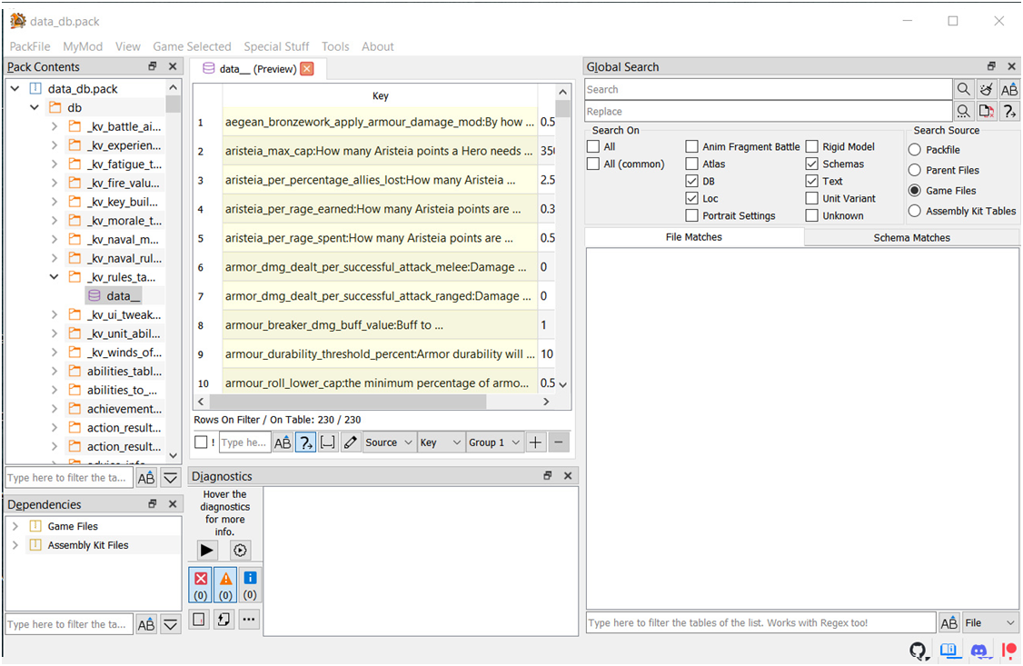Click the brackets icon in table filter row
This screenshot has height=666, width=1023.
(x=327, y=442)
